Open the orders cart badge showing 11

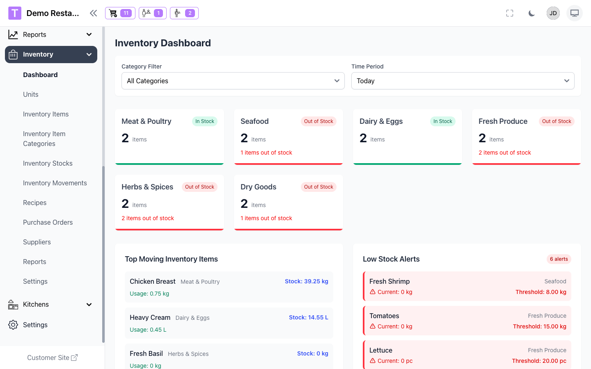coord(120,13)
